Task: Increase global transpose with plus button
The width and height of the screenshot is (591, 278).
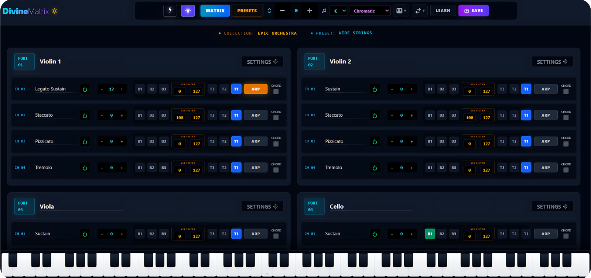Action: 310,11
